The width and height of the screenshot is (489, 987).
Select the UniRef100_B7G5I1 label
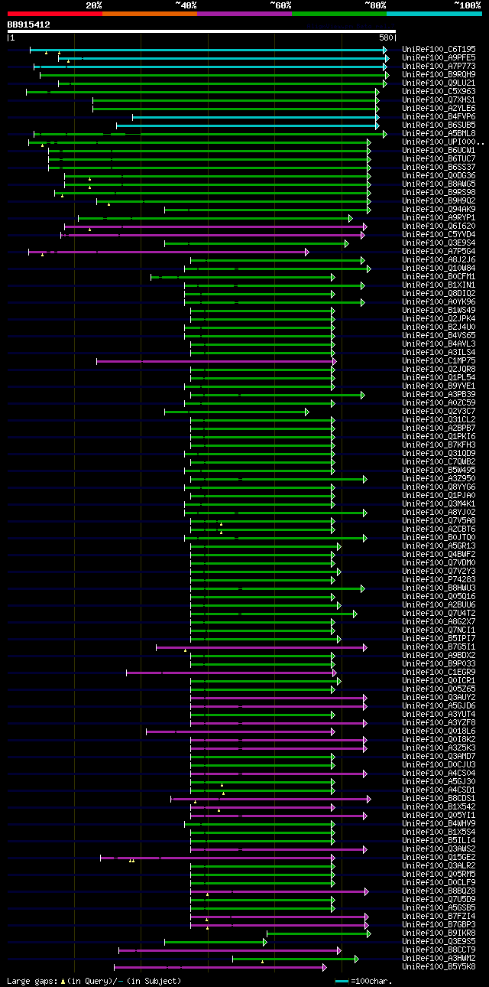tap(439, 647)
